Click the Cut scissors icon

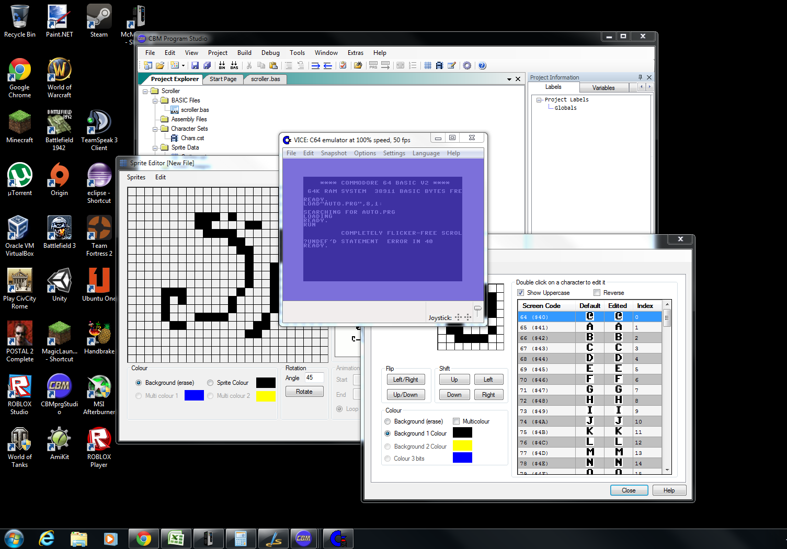[x=249, y=65]
